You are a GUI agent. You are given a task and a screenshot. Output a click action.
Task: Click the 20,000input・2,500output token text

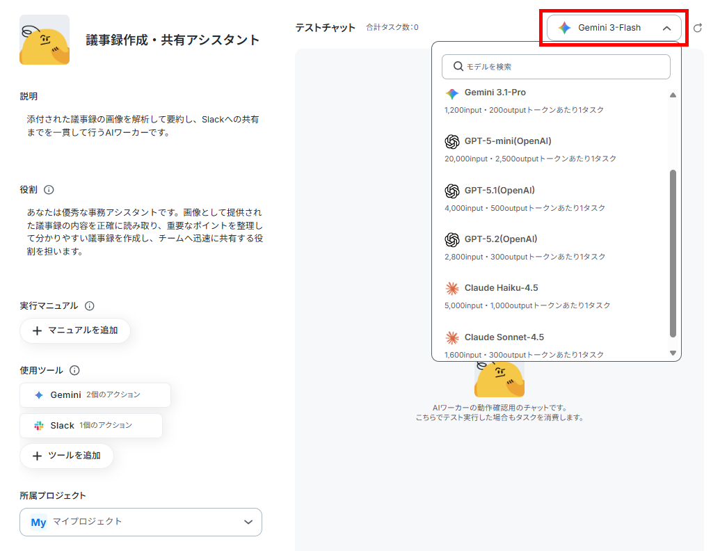tap(530, 159)
